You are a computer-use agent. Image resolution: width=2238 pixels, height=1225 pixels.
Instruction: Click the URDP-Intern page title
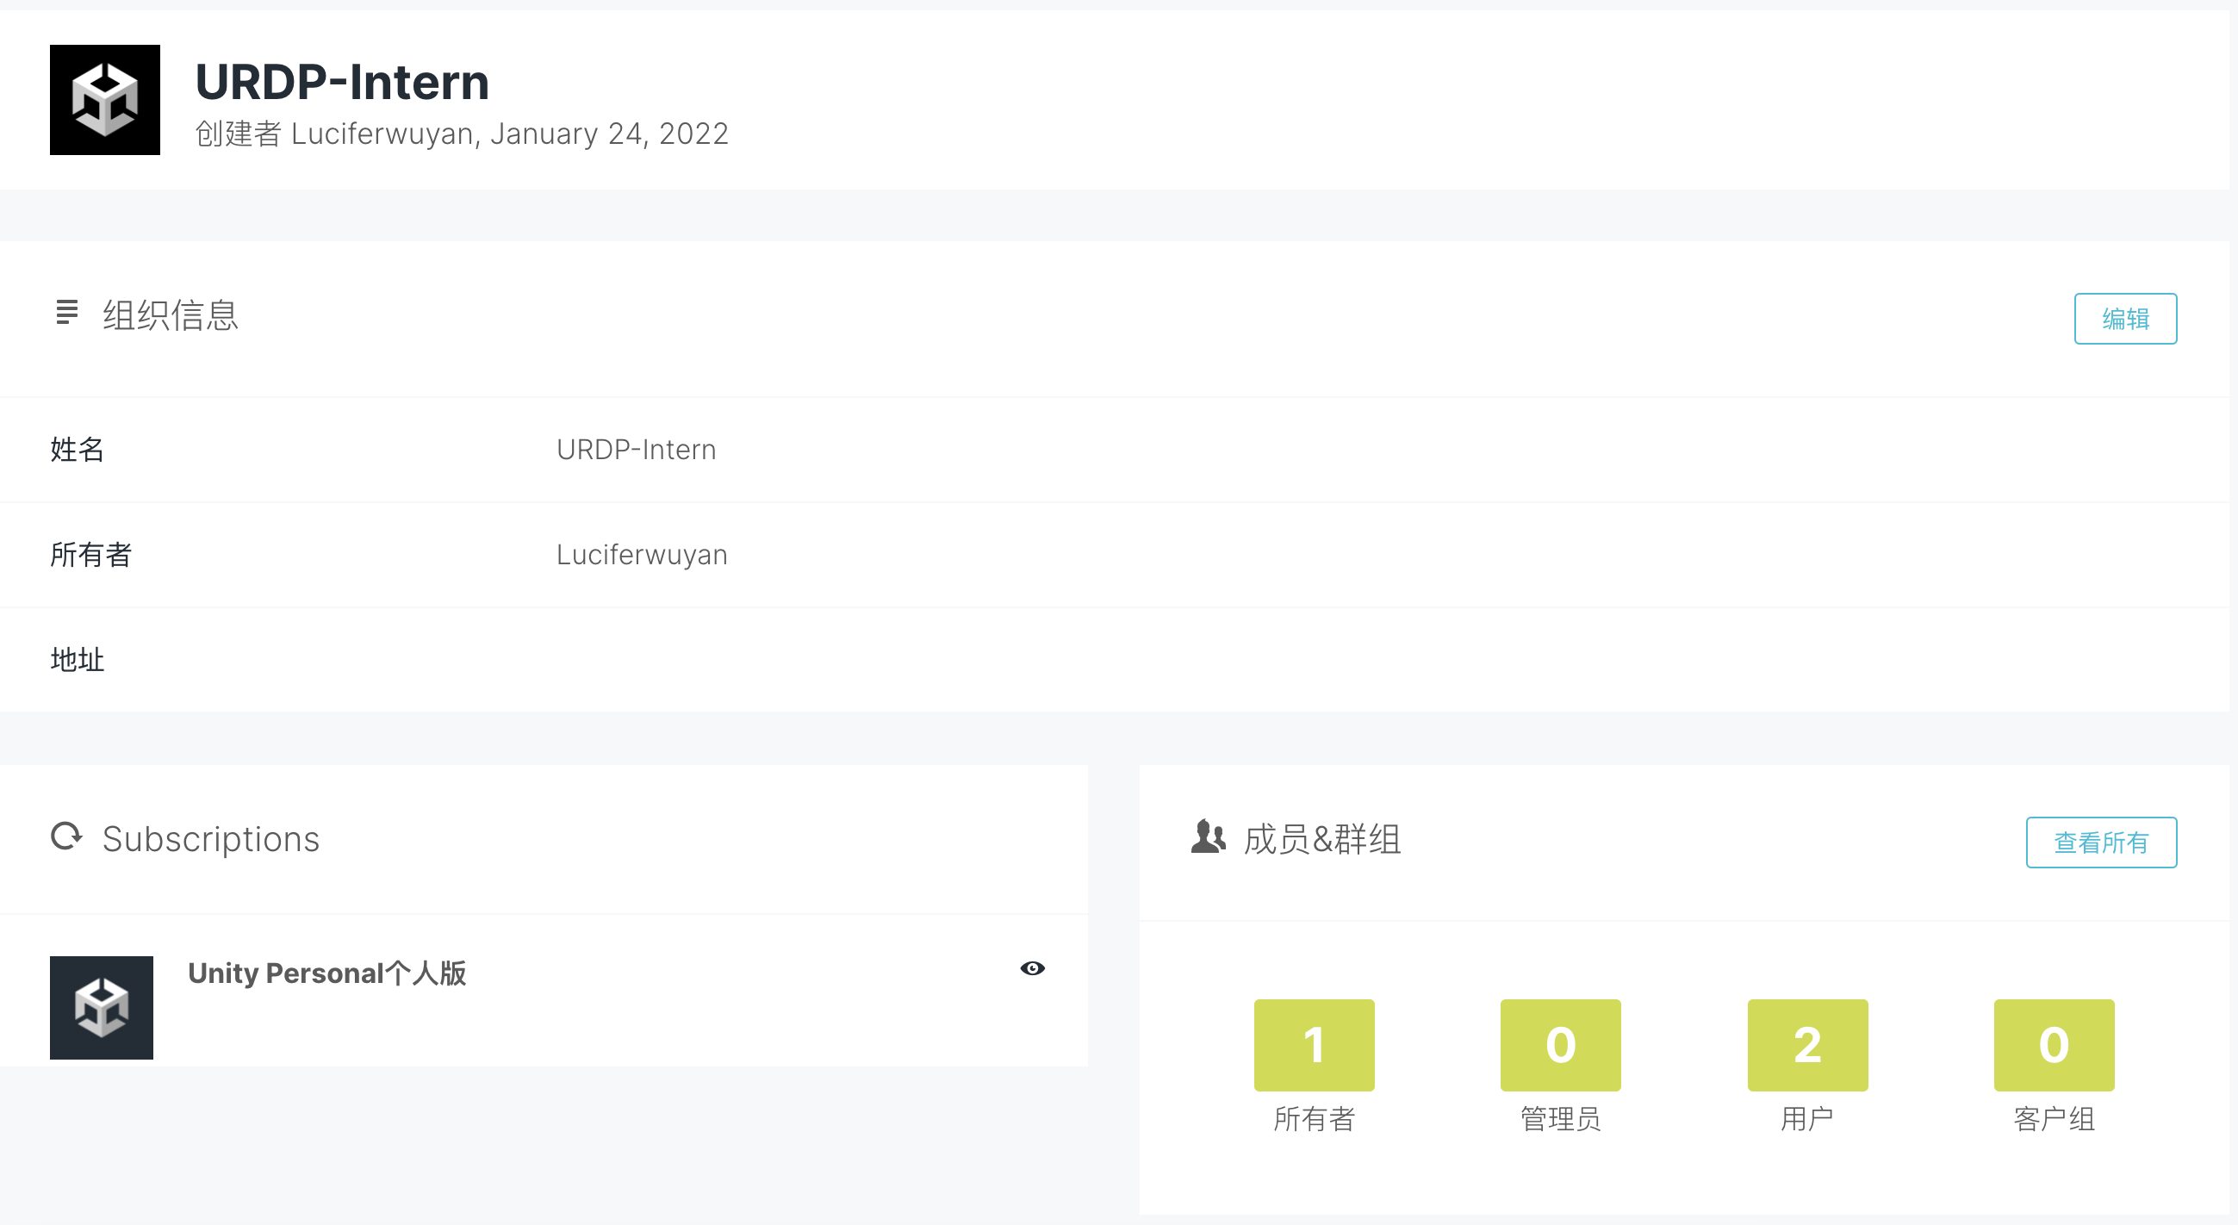[x=342, y=82]
